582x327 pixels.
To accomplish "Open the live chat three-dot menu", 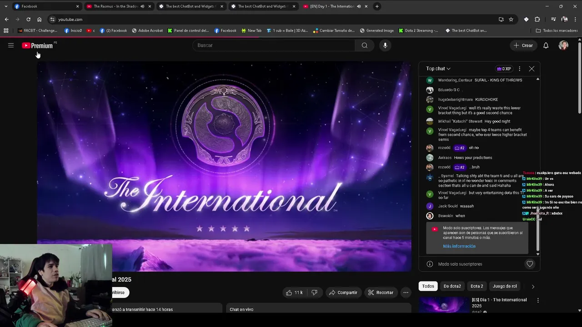I will 519,69.
